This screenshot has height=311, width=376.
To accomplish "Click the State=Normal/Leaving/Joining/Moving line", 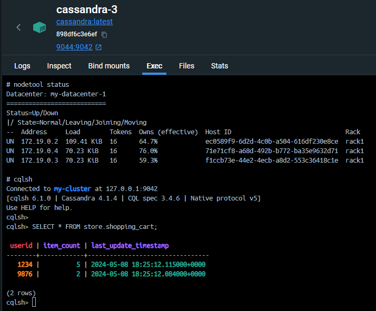I will coord(76,123).
